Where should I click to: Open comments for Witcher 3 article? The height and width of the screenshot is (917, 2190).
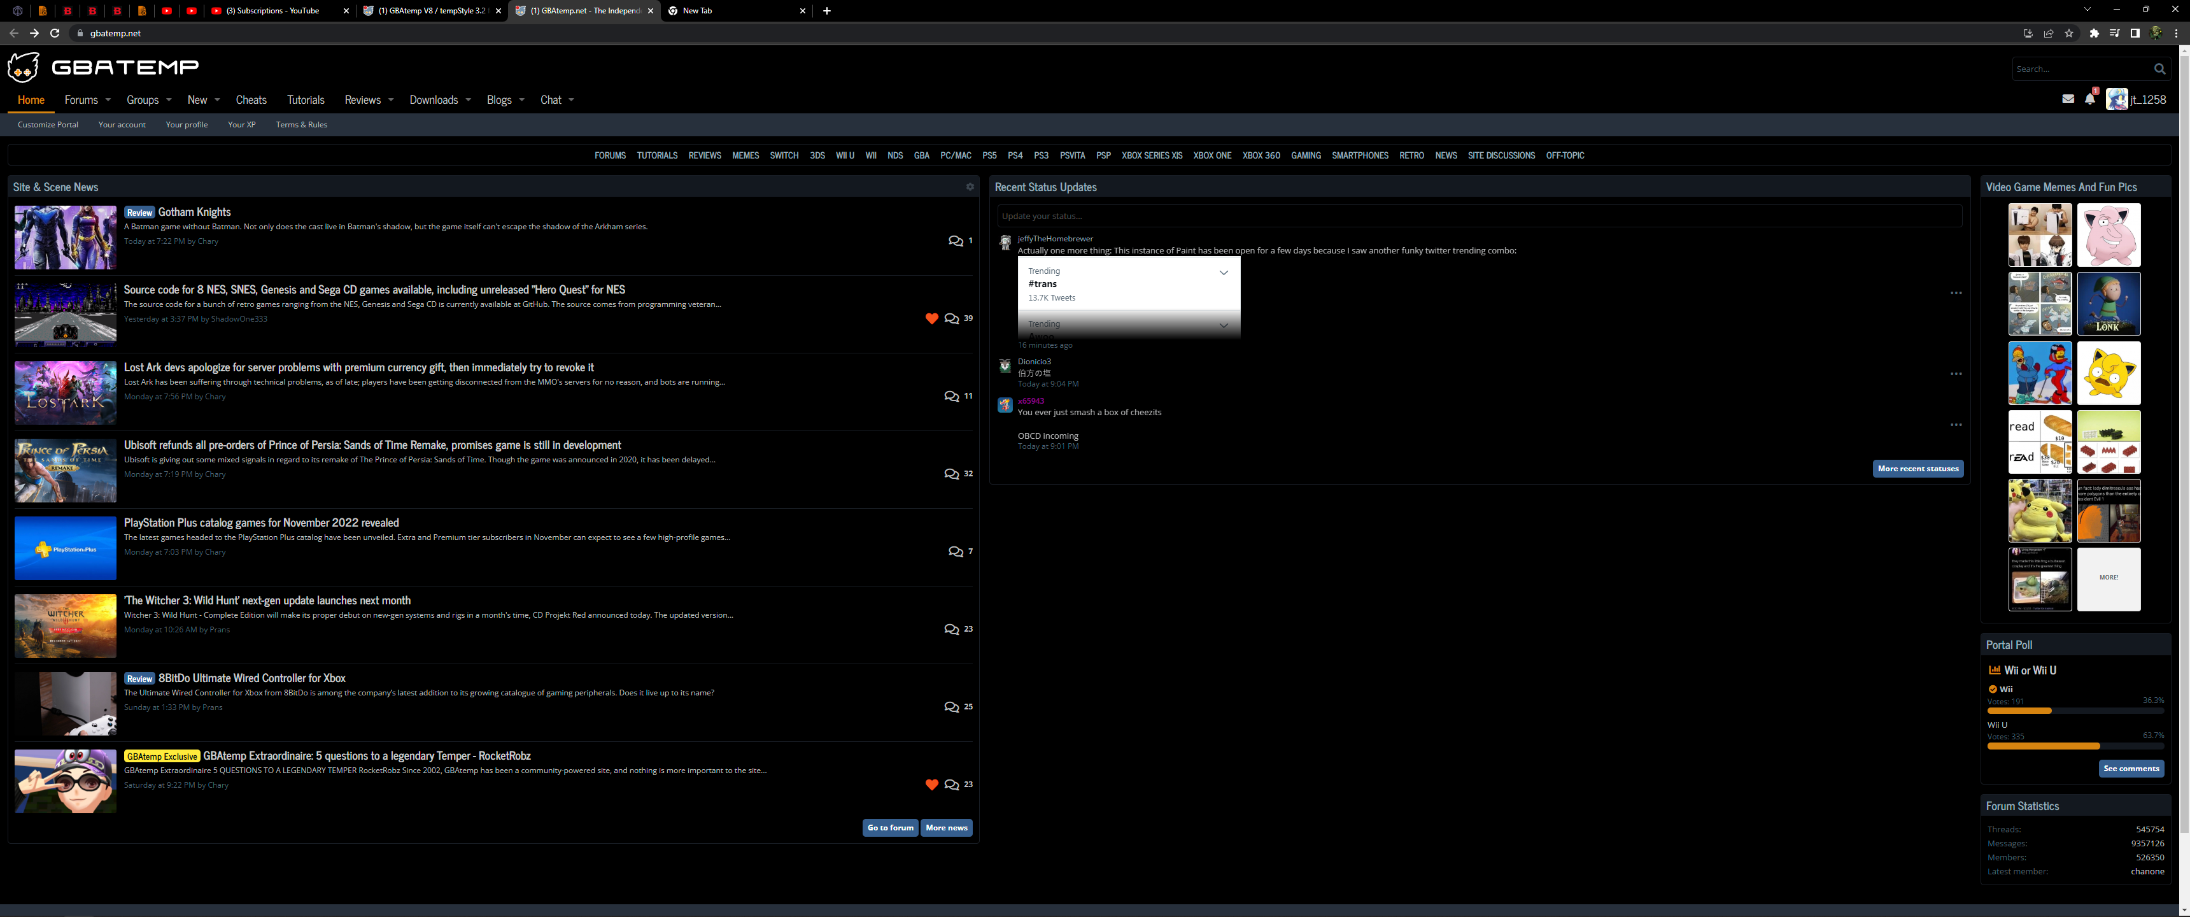[951, 629]
